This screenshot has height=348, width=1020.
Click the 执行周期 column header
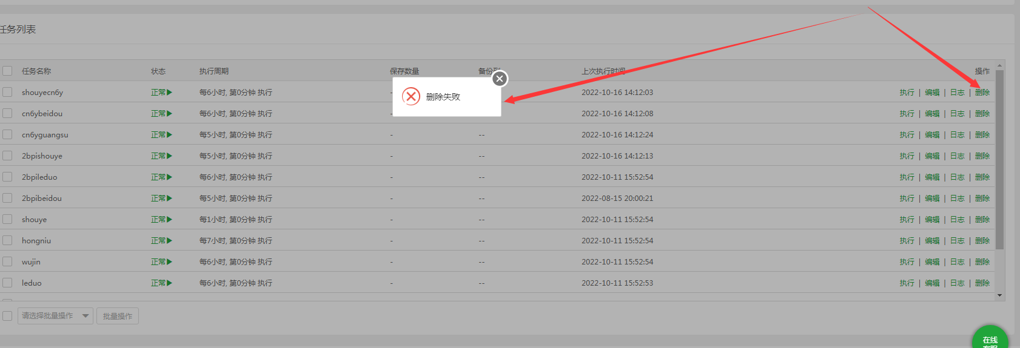(x=214, y=71)
